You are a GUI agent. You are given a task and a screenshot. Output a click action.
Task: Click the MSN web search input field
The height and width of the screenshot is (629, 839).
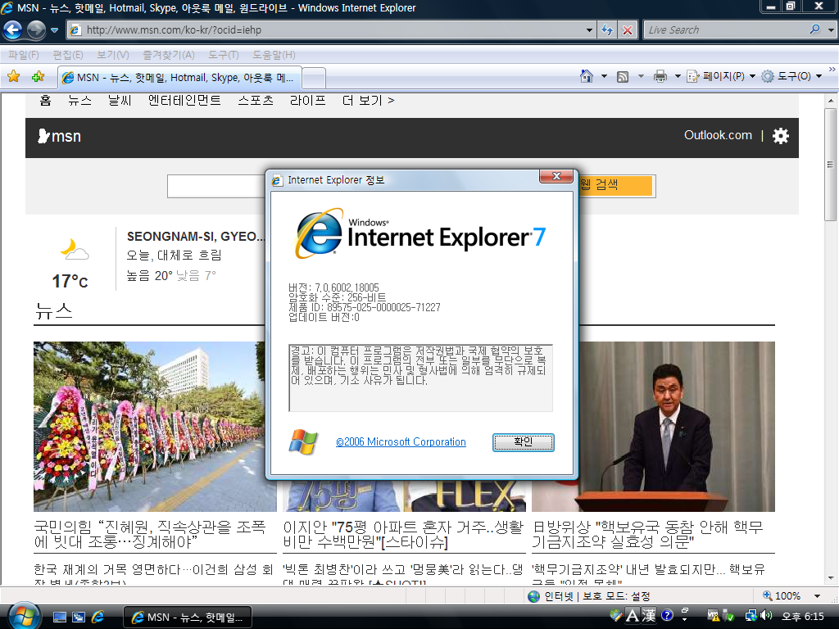pyautogui.click(x=216, y=186)
